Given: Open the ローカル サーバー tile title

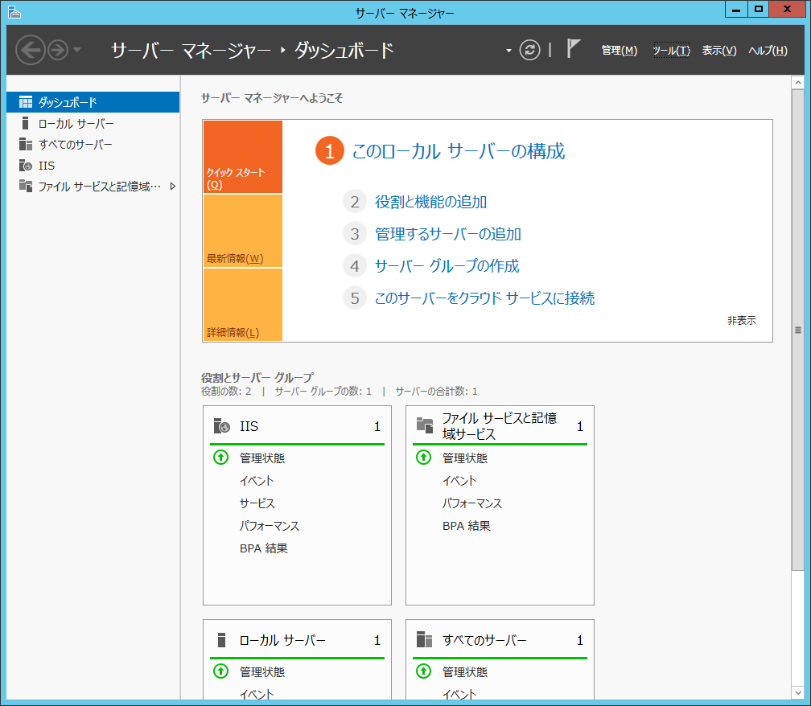Looking at the screenshot, I should pyautogui.click(x=282, y=640).
